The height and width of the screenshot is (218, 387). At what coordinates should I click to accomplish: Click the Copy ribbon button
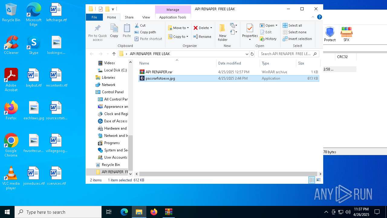(114, 31)
